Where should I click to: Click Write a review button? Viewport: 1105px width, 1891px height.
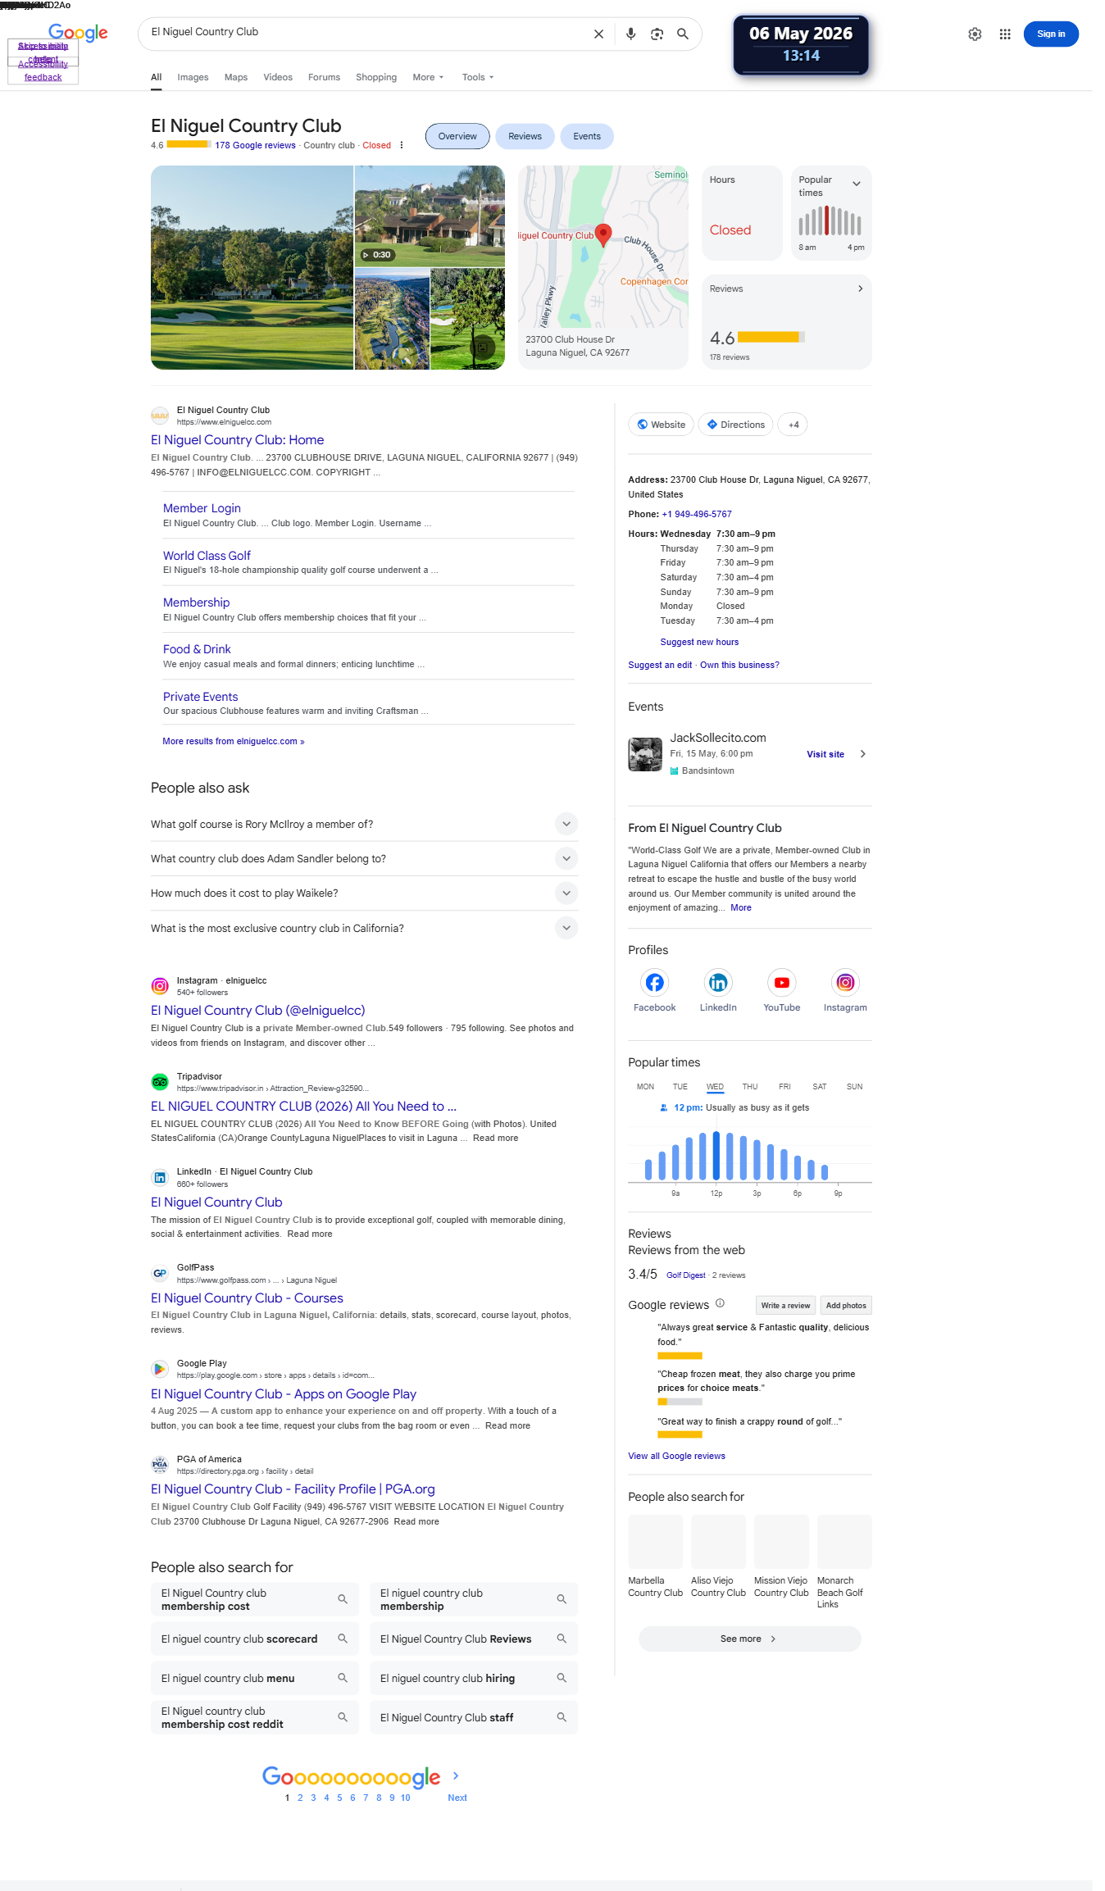(785, 1305)
